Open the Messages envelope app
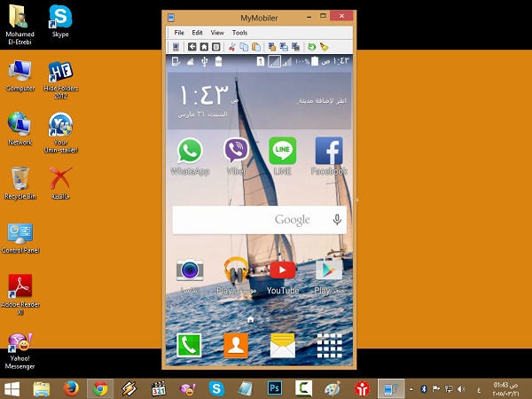 click(x=283, y=346)
